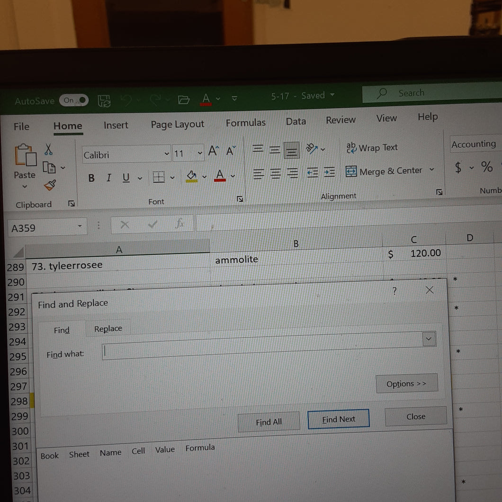The image size is (502, 502).
Task: Click Align Left icon
Action: (x=259, y=174)
